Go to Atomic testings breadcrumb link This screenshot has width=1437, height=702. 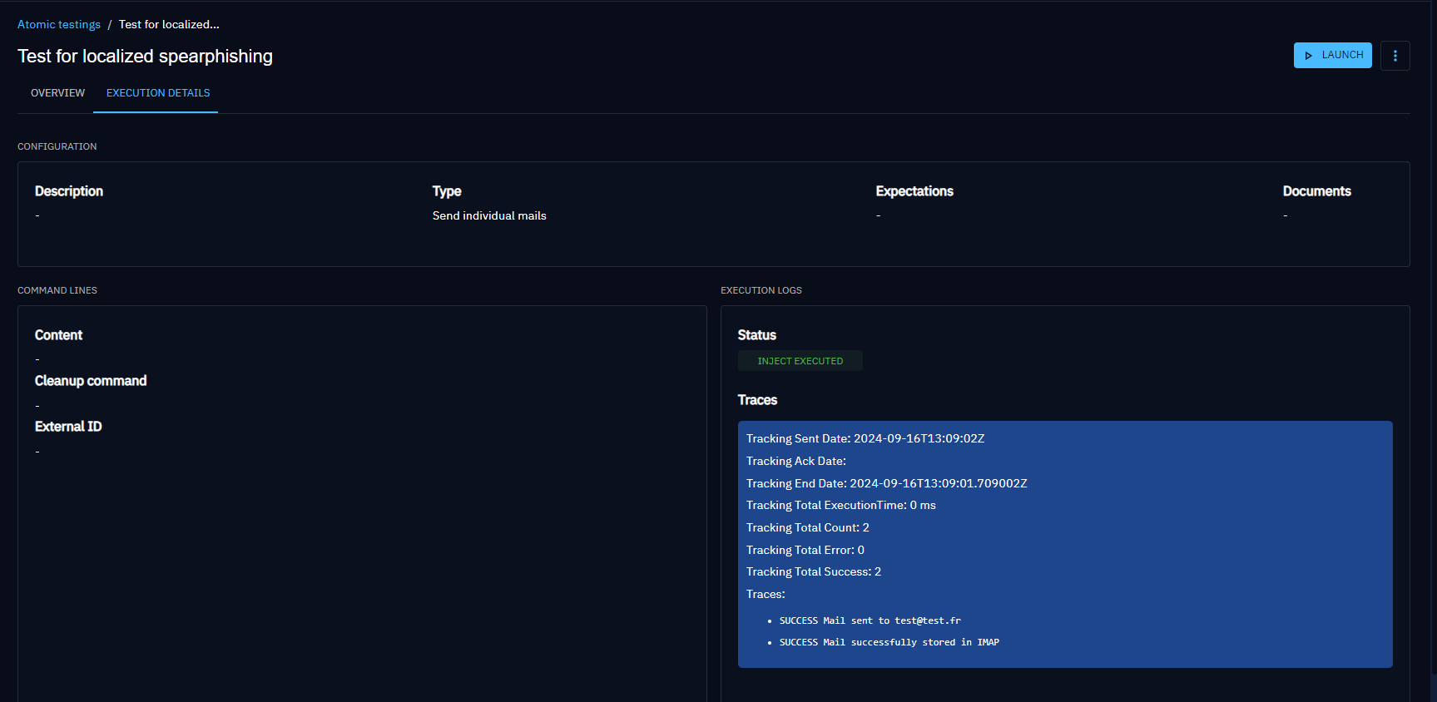[59, 24]
